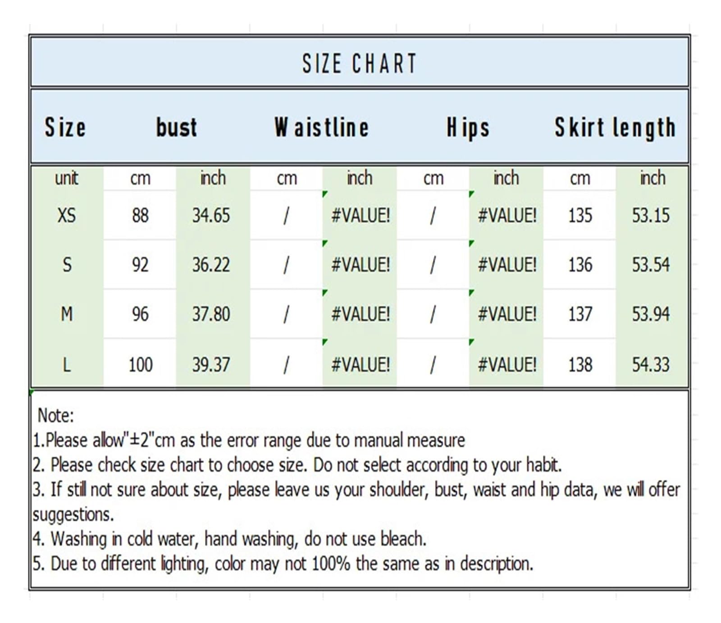The image size is (721, 623).
Task: Click the XS waistline #VALUE! error cell
Action: click(360, 215)
